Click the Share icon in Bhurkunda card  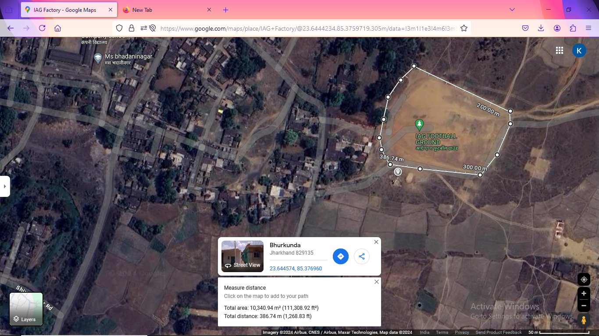coord(362,256)
